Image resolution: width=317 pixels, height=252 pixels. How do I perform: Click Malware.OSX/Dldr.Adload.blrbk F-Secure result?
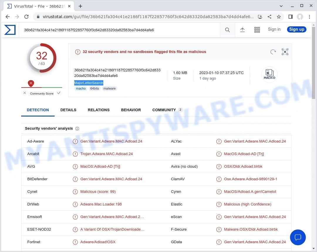(251, 229)
